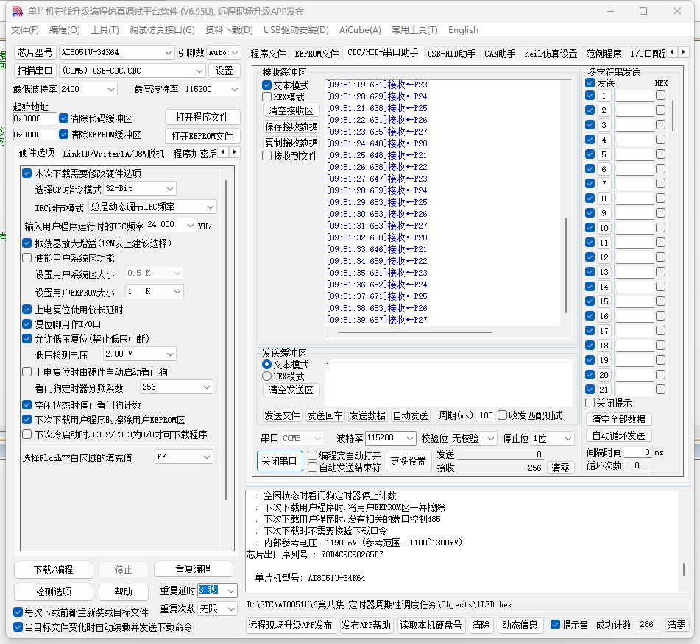
Task: Expand the 引脚数 Auto dropdown
Action: pos(236,53)
